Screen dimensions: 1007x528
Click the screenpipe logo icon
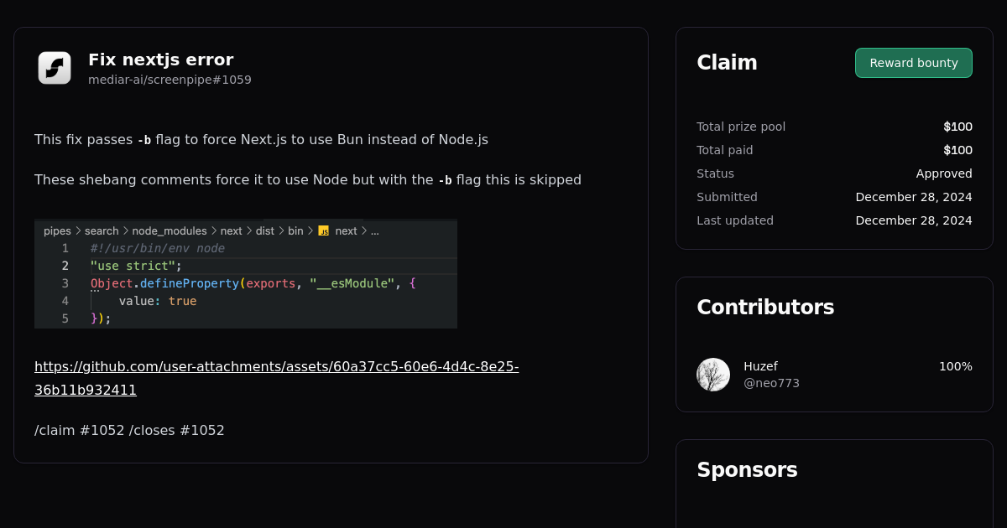tap(54, 67)
